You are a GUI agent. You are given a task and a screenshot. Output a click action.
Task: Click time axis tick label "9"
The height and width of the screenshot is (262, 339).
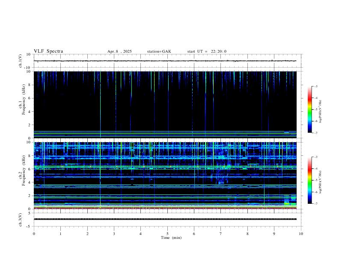tap(274, 234)
